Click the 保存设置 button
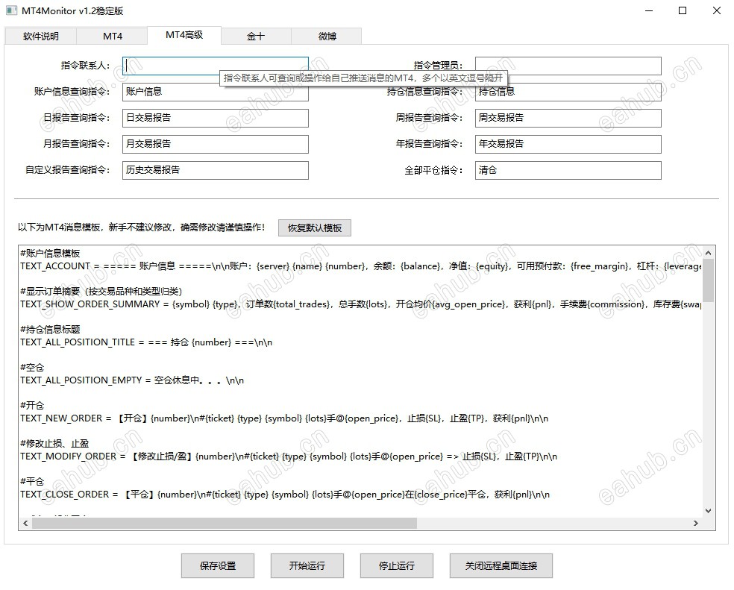The height and width of the screenshot is (590, 734). click(218, 565)
